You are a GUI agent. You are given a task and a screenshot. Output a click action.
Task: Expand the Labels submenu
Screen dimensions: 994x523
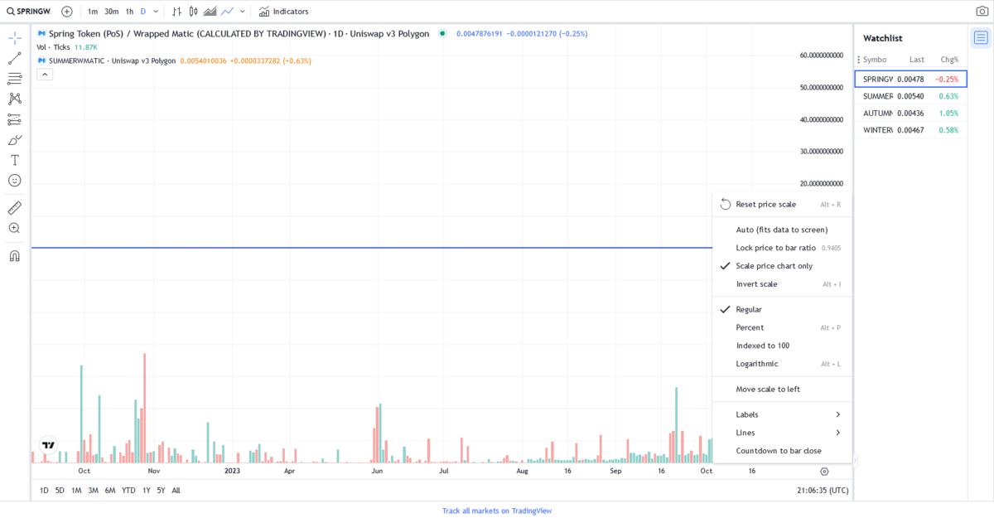pos(781,414)
